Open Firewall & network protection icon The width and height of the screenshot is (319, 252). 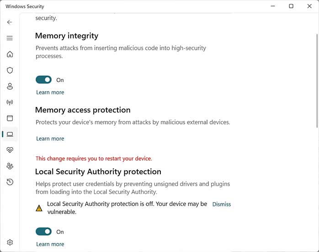10,102
